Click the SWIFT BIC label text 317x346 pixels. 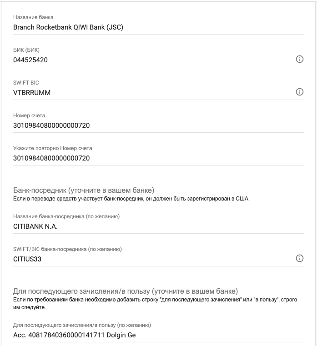click(26, 83)
